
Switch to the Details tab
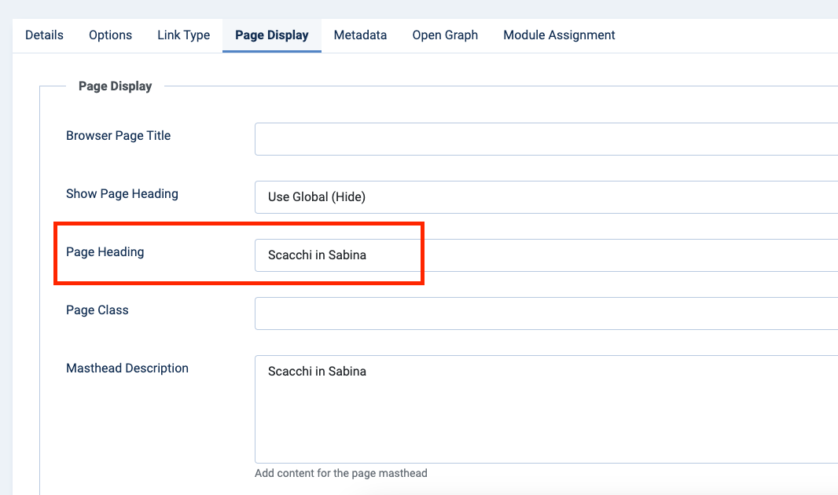[x=44, y=35]
